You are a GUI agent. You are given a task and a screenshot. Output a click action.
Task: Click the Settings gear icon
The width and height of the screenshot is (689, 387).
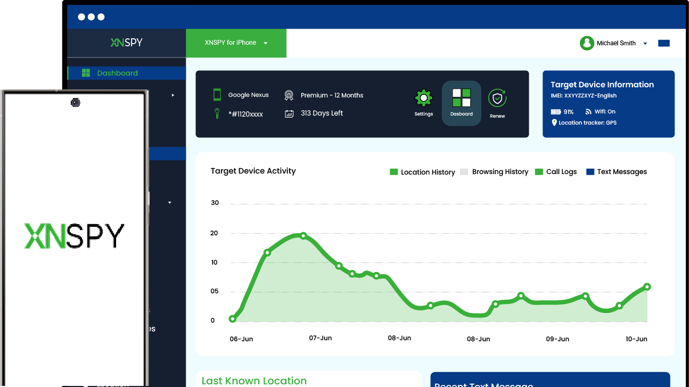(x=423, y=98)
